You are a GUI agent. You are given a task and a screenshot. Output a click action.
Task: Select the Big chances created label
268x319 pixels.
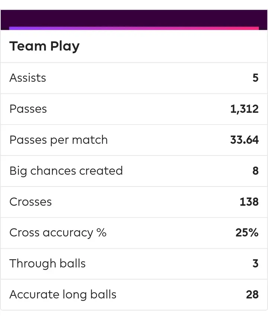tap(66, 171)
